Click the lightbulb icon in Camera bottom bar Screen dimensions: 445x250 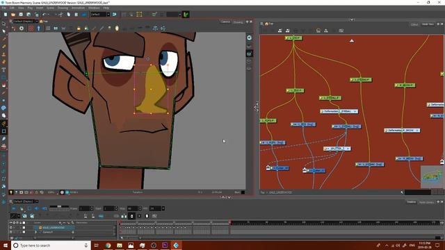click(11, 192)
